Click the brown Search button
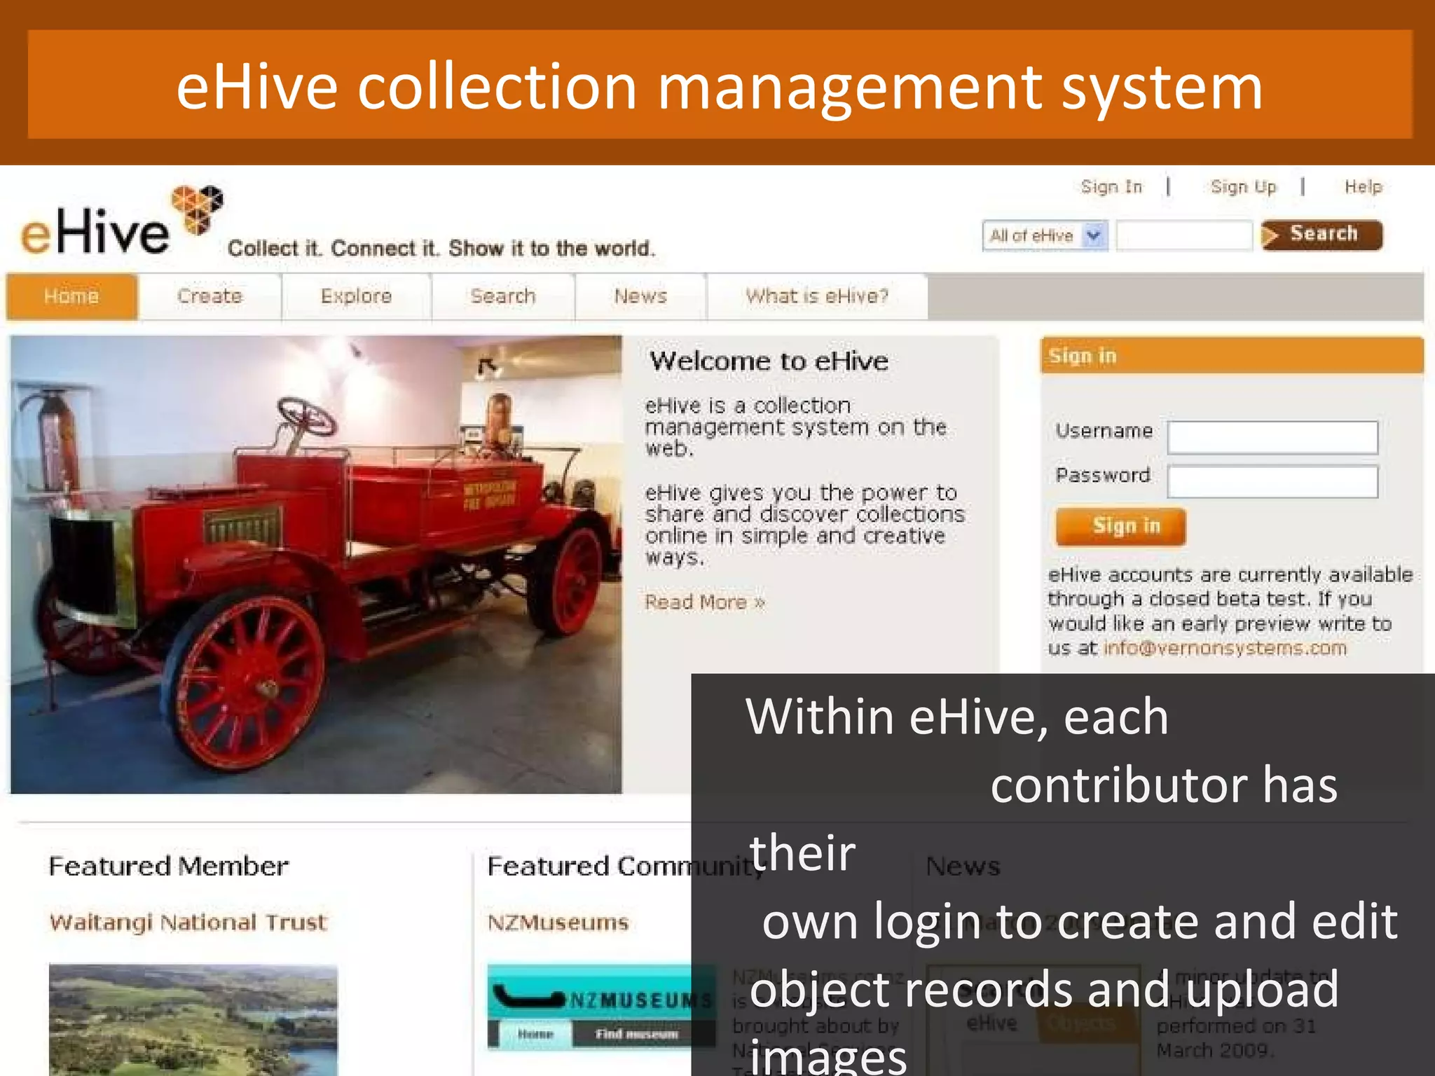The width and height of the screenshot is (1435, 1076). [x=1321, y=235]
